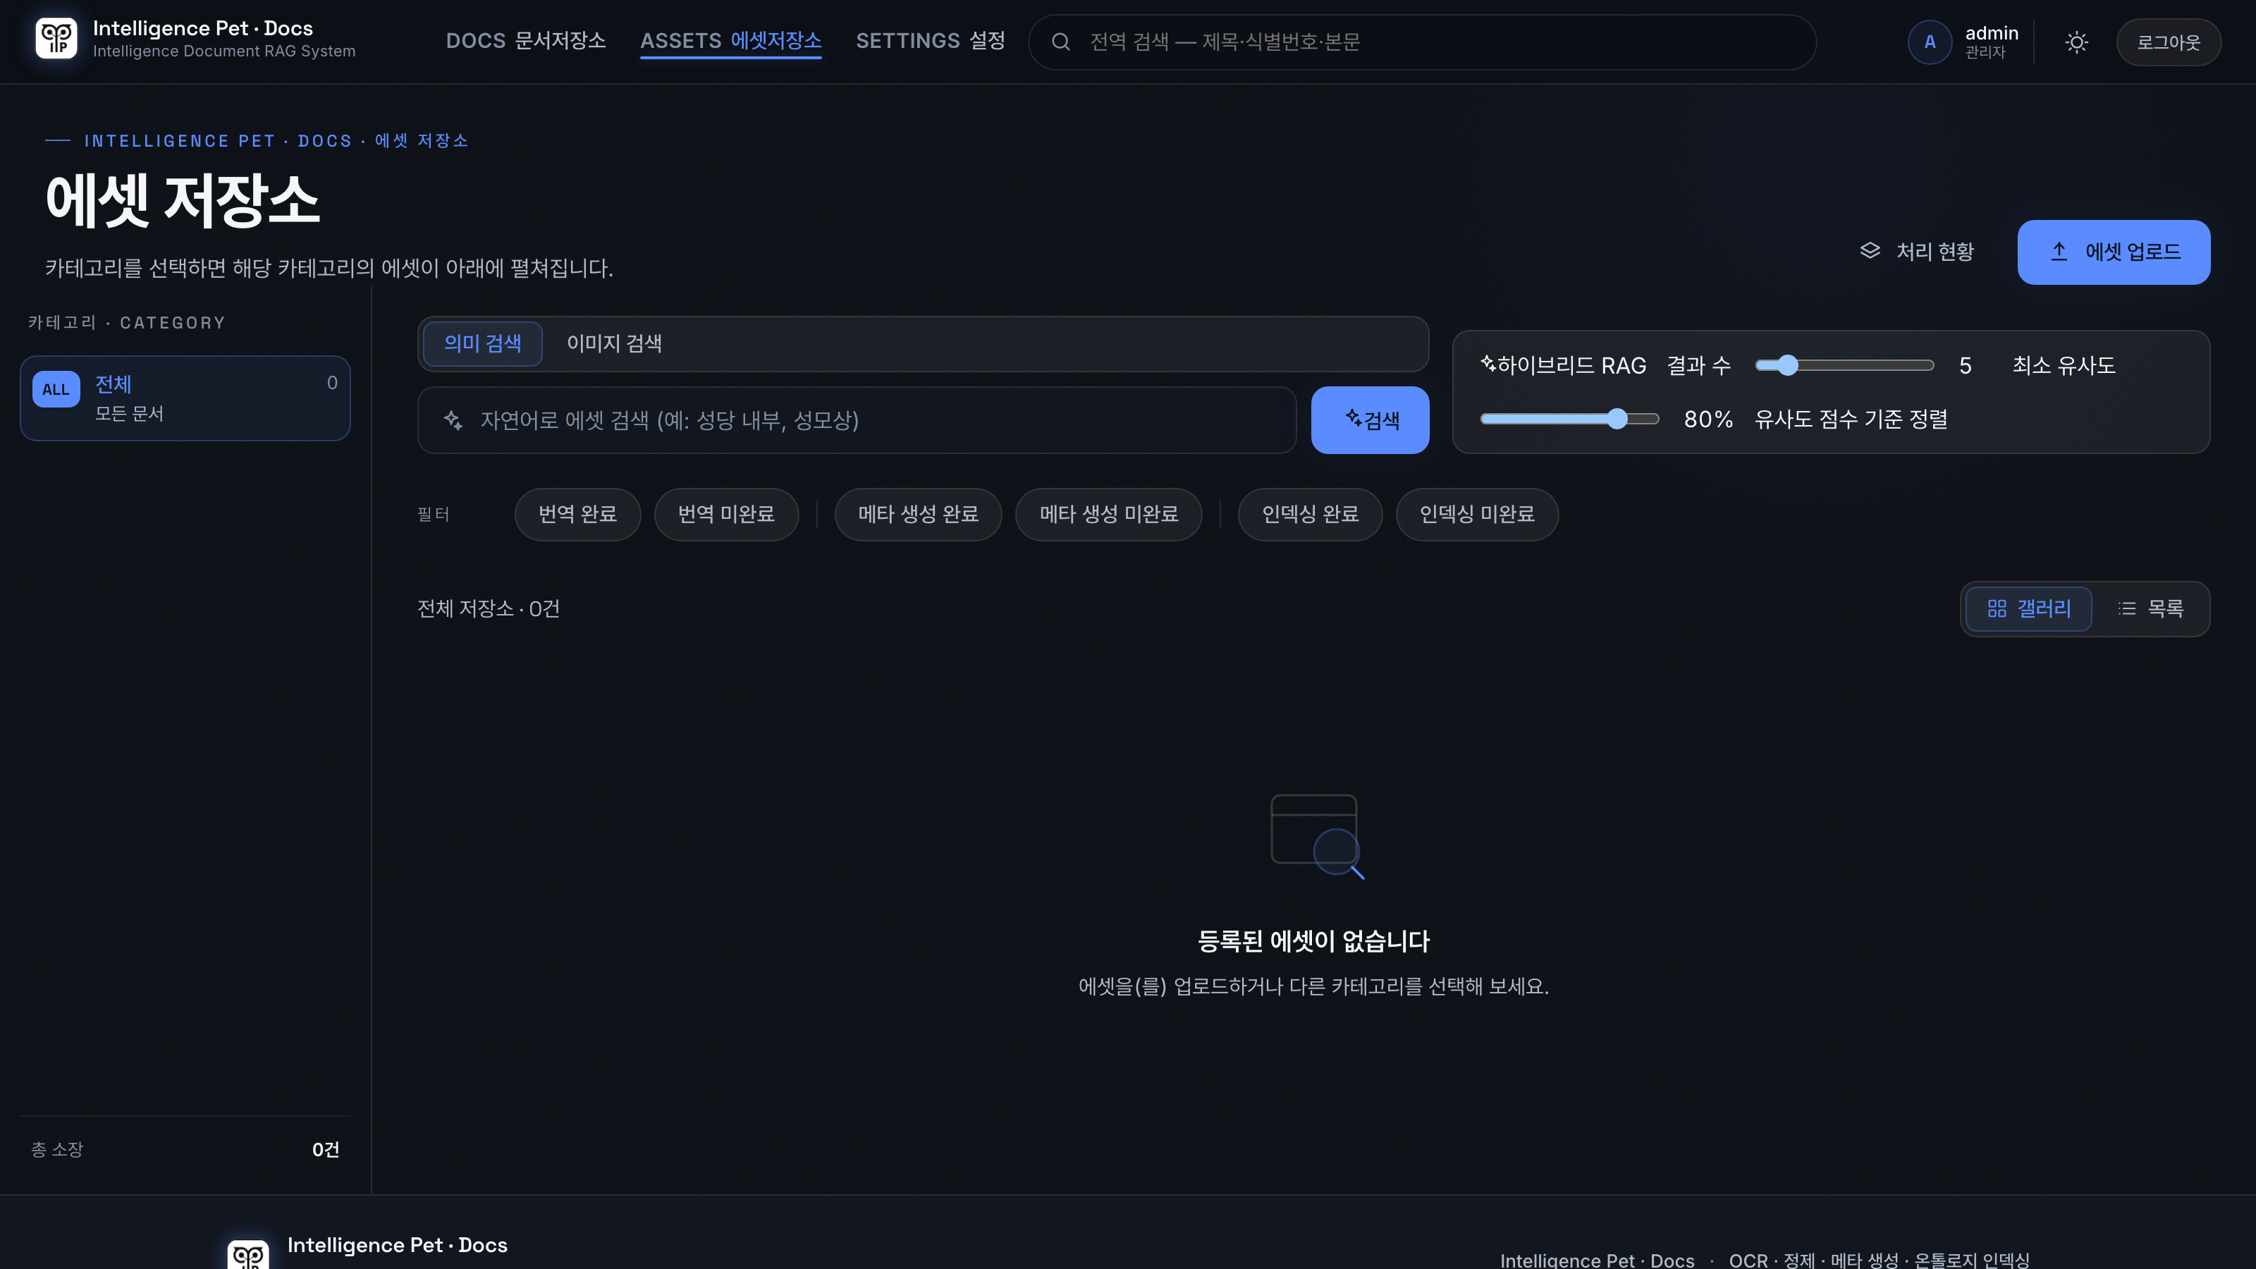Screen dimensions: 2256x1269
Task: Toggle the 메타 생성 미완료 filter
Action: click(1109, 514)
